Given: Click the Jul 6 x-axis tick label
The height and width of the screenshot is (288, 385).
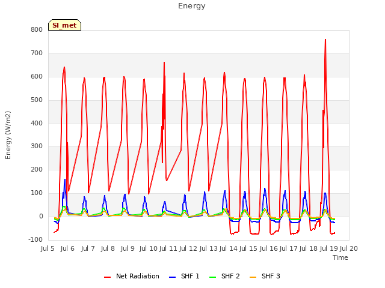Looking at the screenshot, I should [x=67, y=248].
